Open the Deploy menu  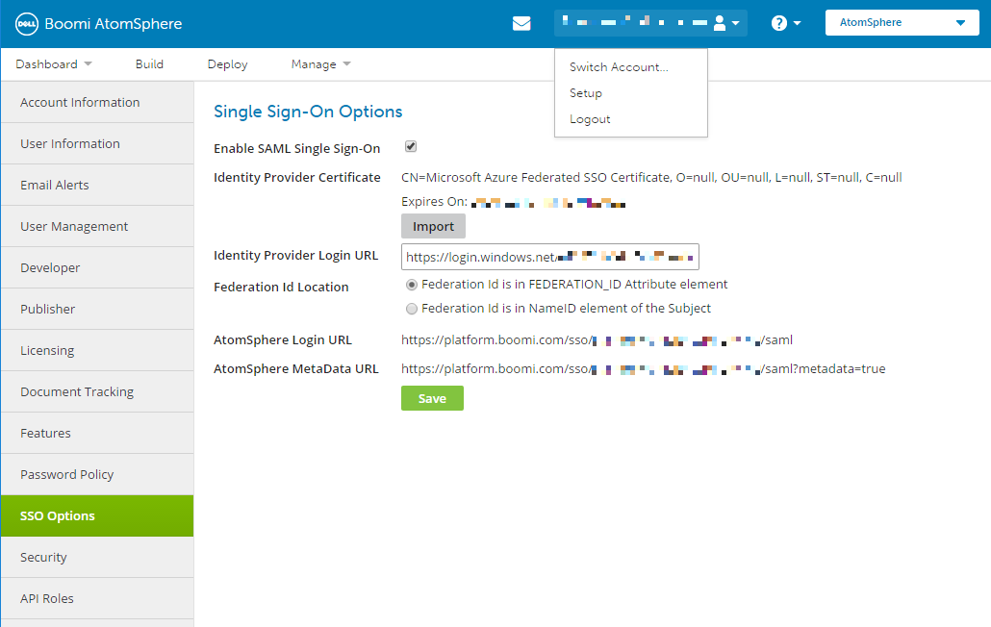point(226,63)
